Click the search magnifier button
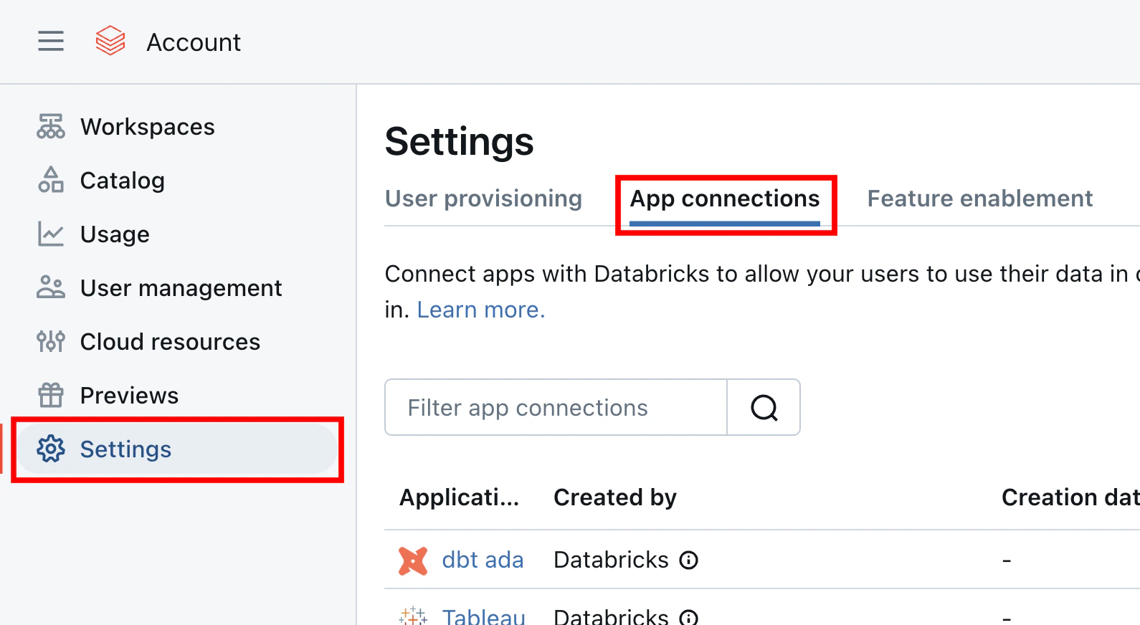 click(x=764, y=407)
